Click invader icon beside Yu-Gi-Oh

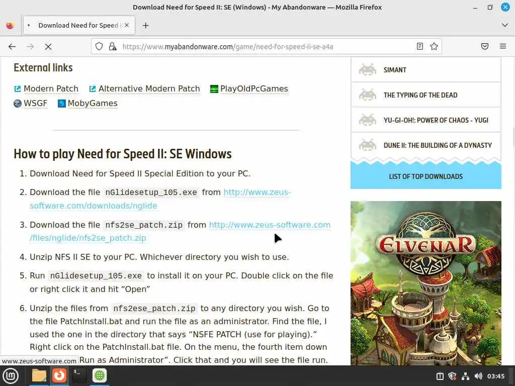368,120
